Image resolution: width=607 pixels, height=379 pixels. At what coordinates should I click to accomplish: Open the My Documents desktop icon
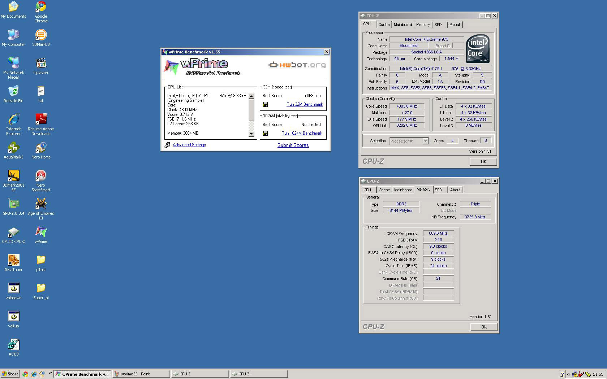click(x=13, y=10)
